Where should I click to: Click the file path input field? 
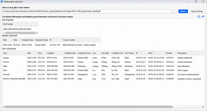(x=87, y=11)
